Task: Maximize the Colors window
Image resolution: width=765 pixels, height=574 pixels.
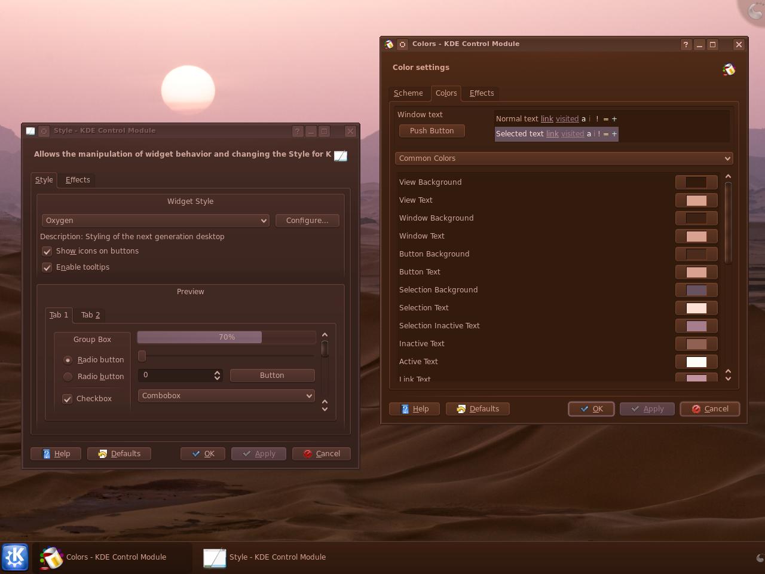Action: click(x=712, y=44)
